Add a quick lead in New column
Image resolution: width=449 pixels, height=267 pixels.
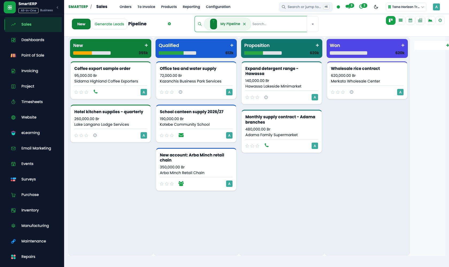pos(146,45)
